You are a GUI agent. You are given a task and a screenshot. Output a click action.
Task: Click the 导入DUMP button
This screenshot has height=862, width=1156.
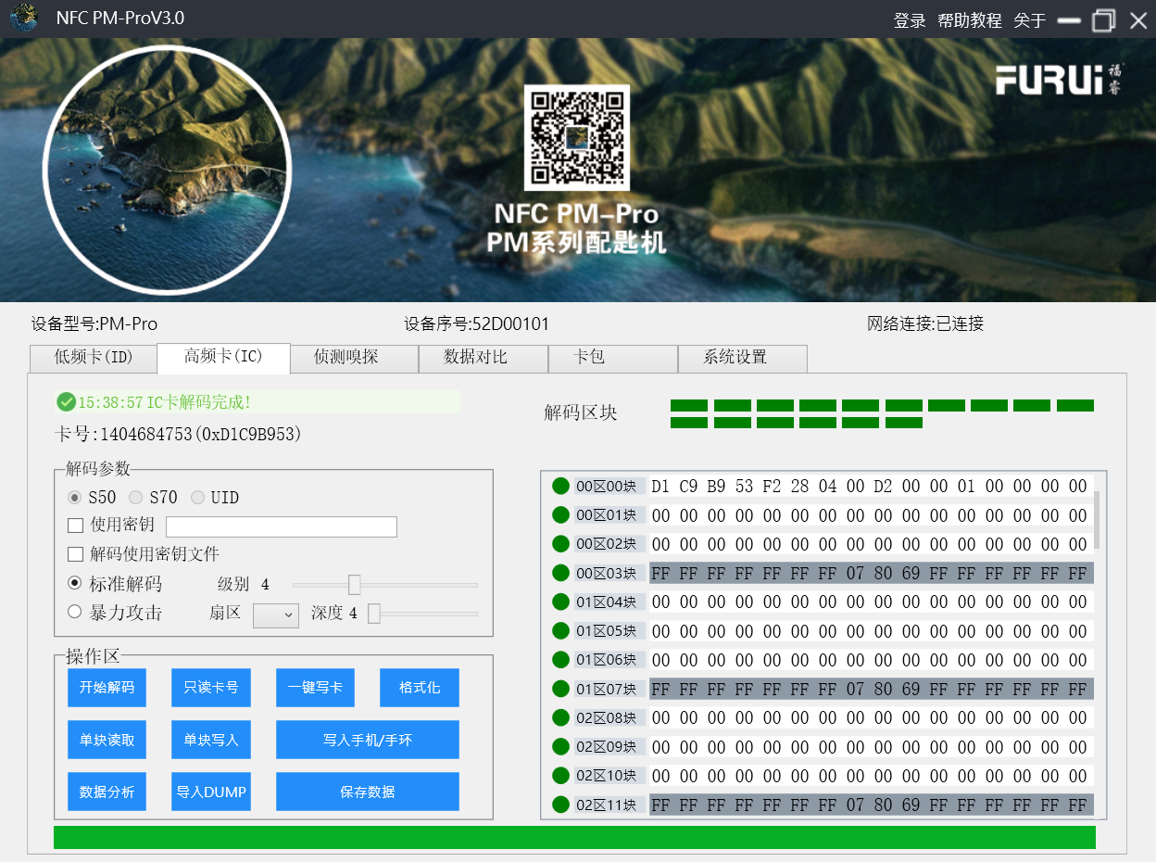point(211,792)
